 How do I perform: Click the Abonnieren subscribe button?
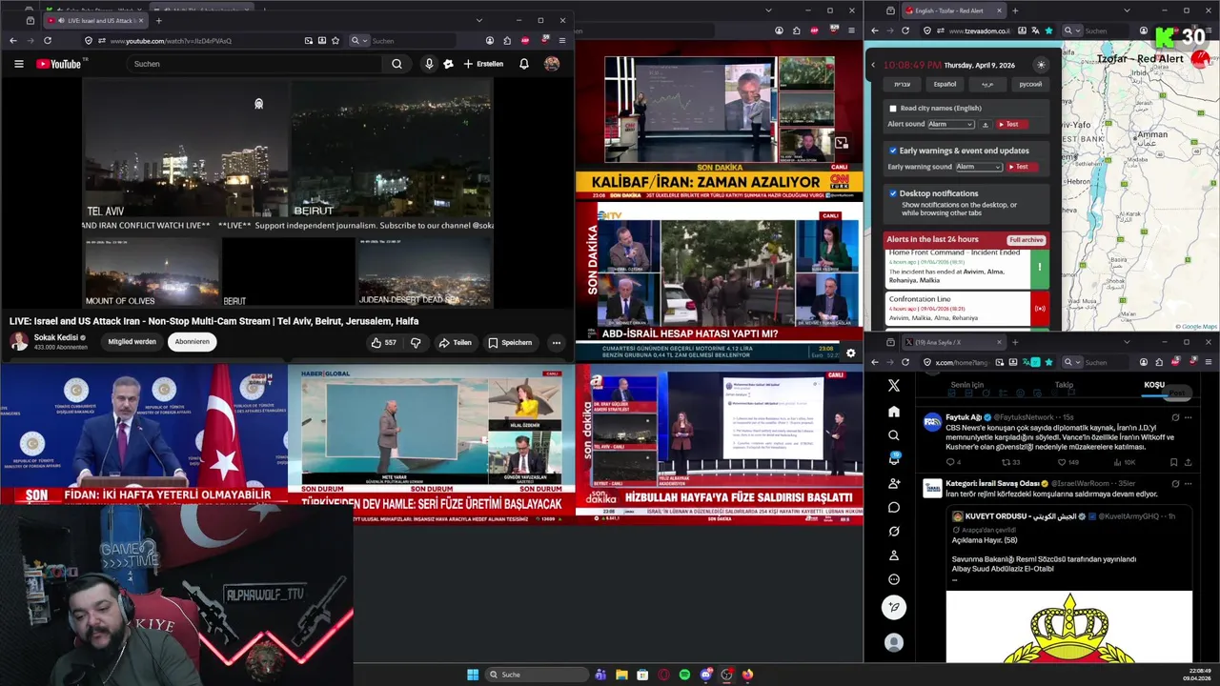[192, 342]
